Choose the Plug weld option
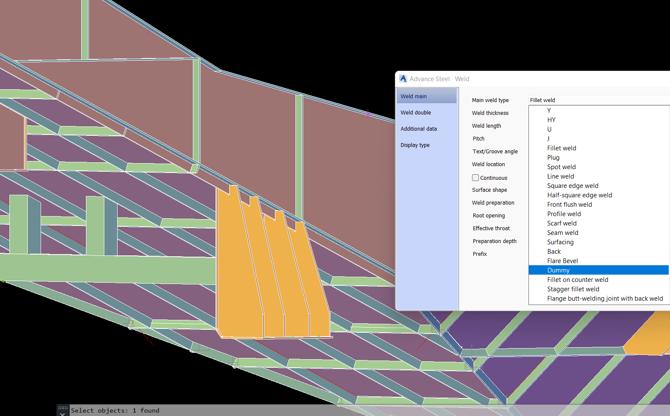This screenshot has width=670, height=416. click(x=553, y=157)
